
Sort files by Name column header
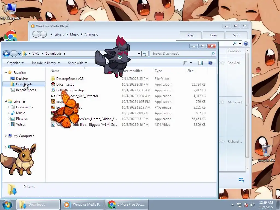(x=55, y=71)
